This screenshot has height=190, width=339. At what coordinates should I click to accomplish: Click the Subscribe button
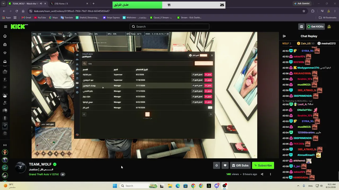click(x=263, y=165)
